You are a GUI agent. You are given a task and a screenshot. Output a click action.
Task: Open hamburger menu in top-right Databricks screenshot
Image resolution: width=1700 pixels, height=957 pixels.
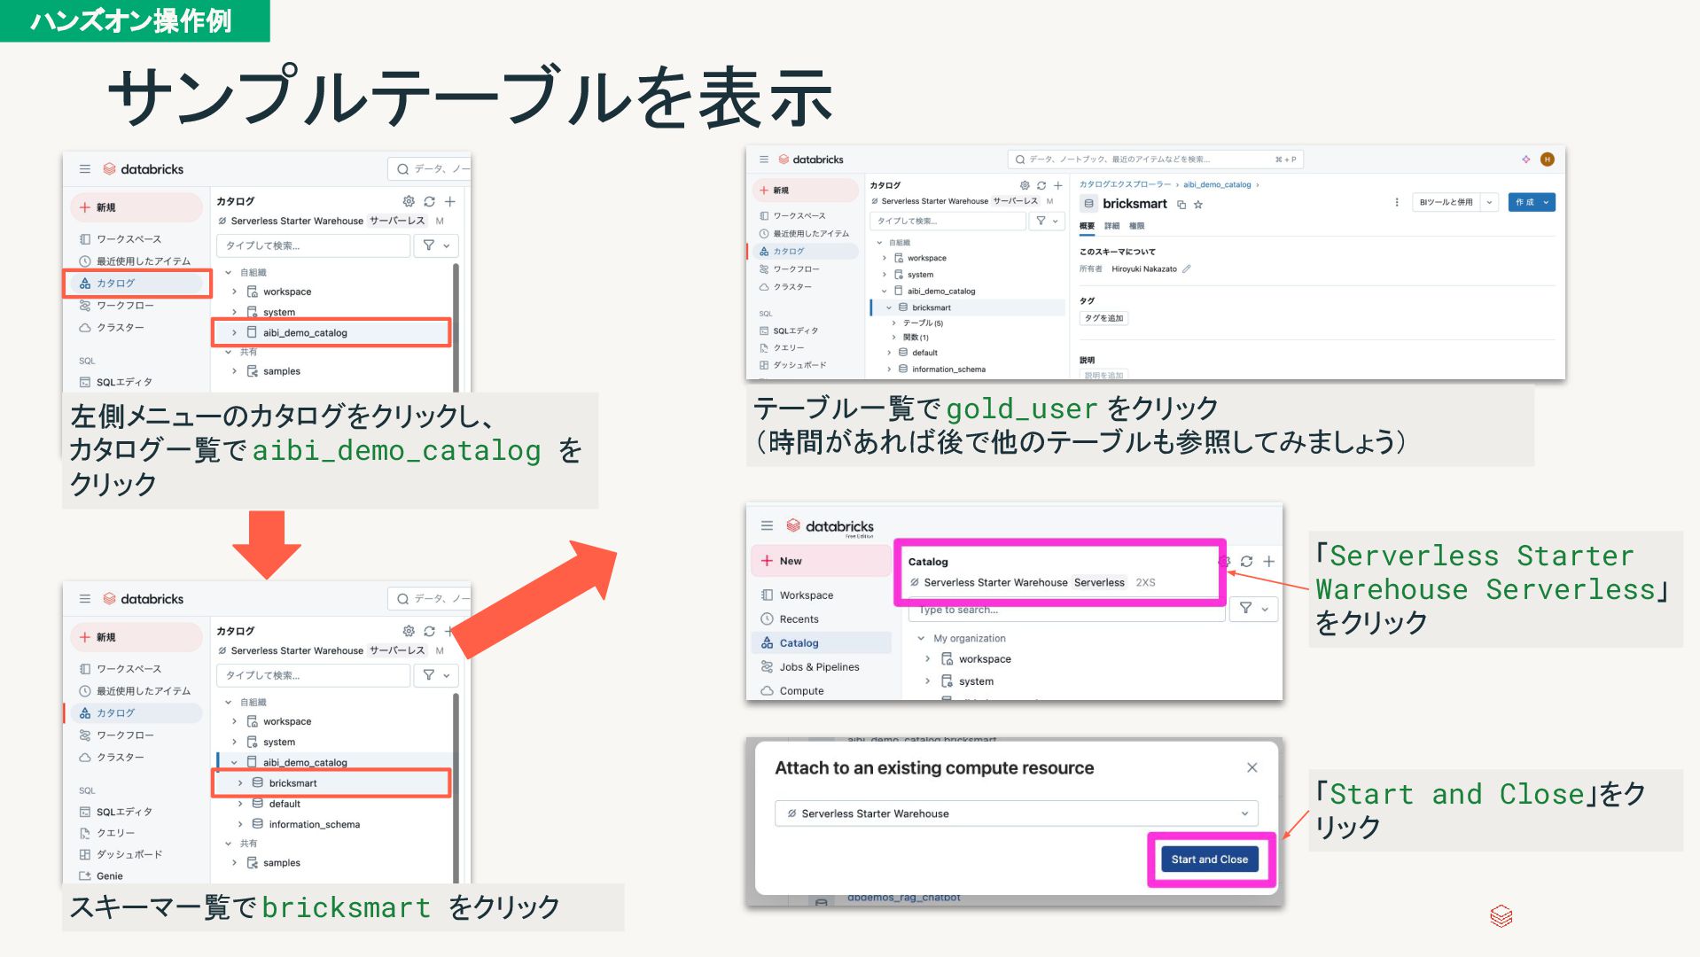pos(763,159)
